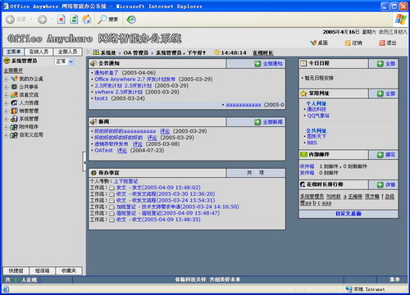Click the 自定义桌面 button
The width and height of the screenshot is (410, 295).
tap(348, 214)
